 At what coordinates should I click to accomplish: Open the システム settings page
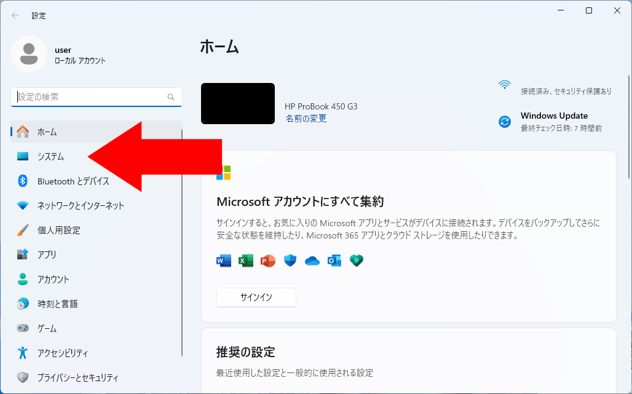click(x=50, y=157)
